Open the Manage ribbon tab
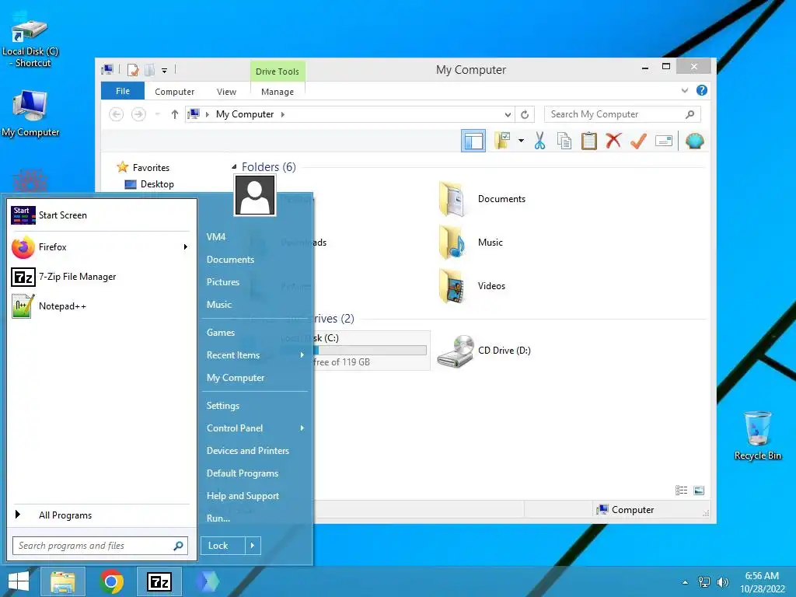Viewport: 796px width, 597px height. click(278, 92)
